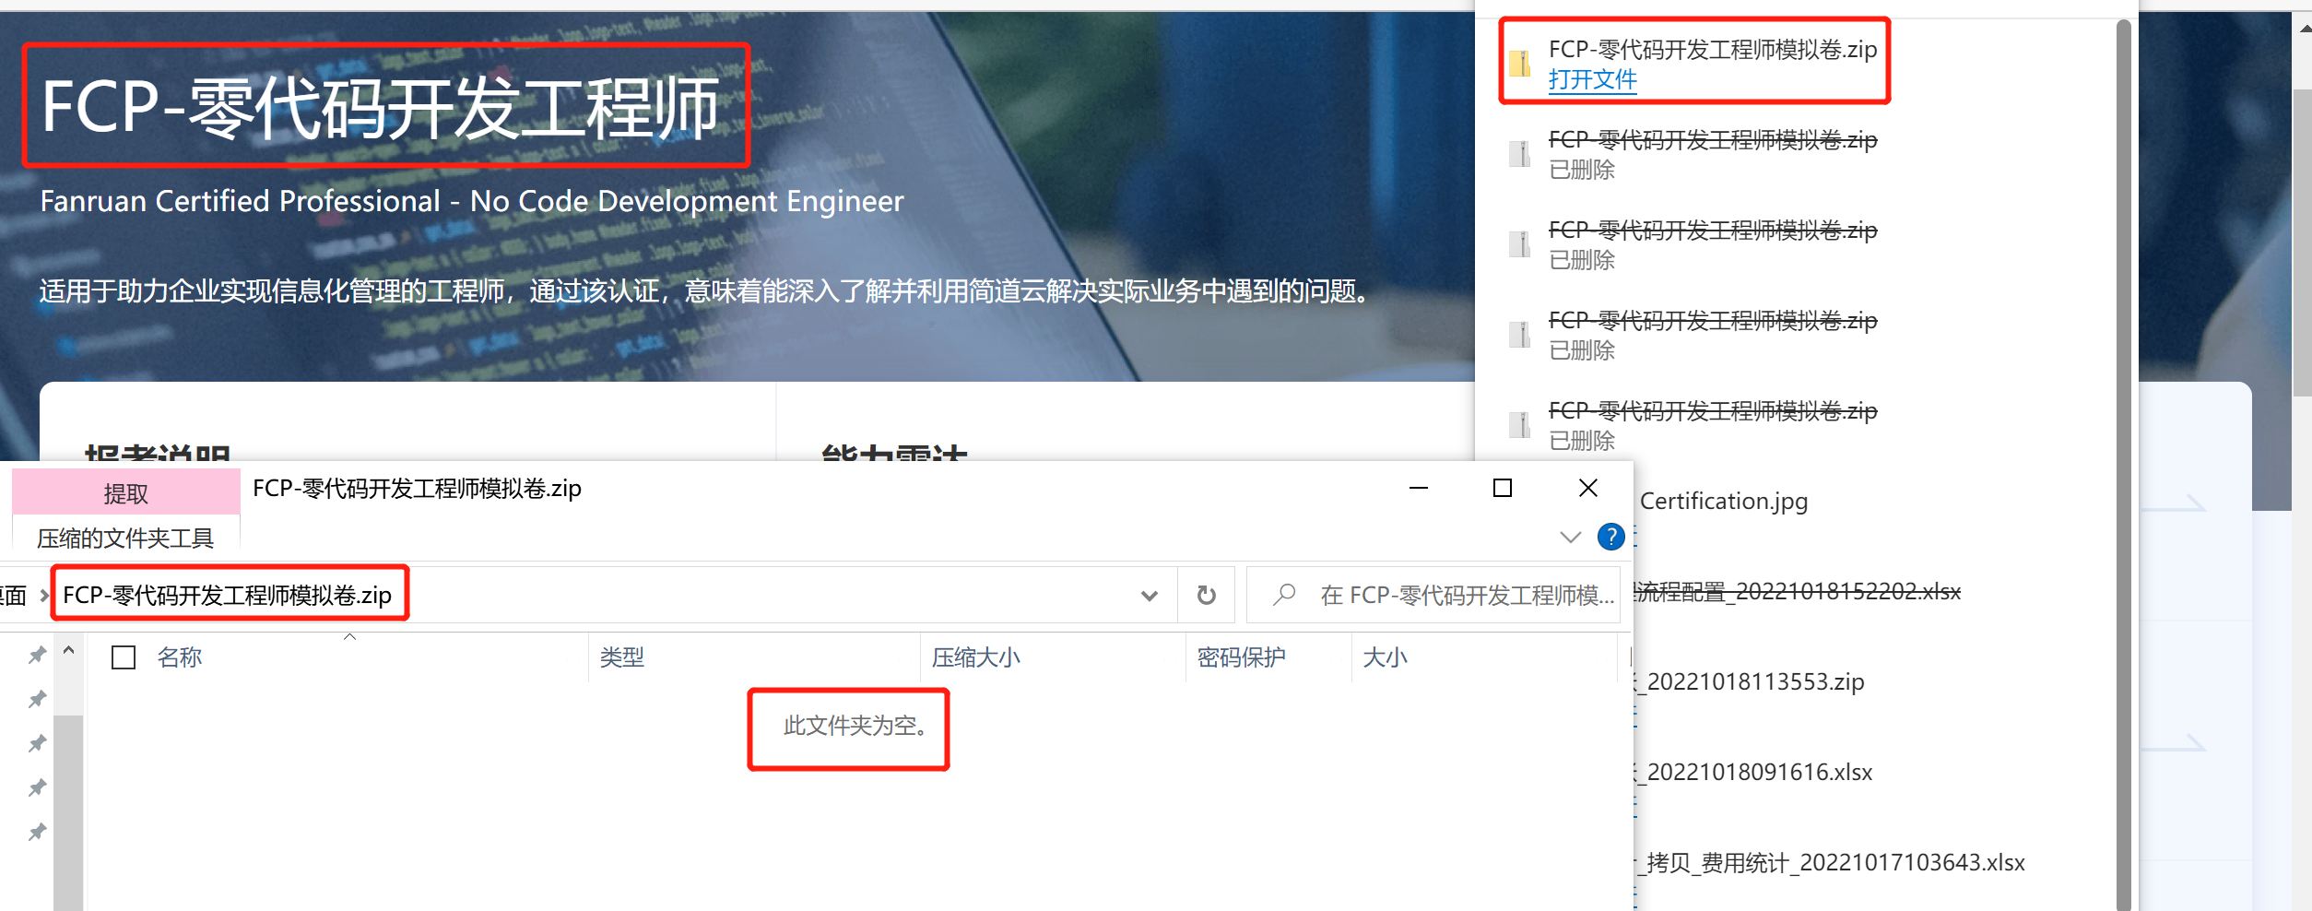
Task: Click the yellow zip icon of the newest download
Action: click(1520, 64)
